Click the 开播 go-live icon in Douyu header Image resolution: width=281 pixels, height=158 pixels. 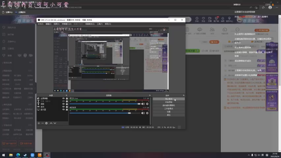(210, 19)
